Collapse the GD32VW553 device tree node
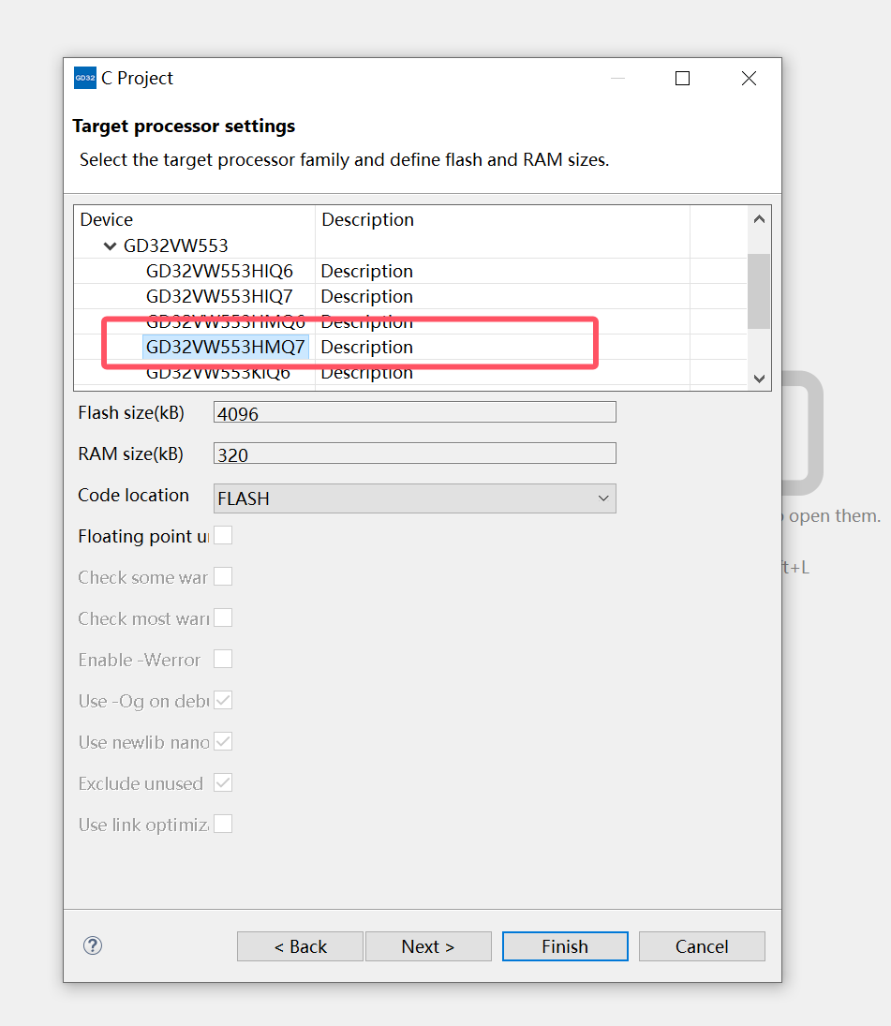The width and height of the screenshot is (891, 1026). [111, 246]
